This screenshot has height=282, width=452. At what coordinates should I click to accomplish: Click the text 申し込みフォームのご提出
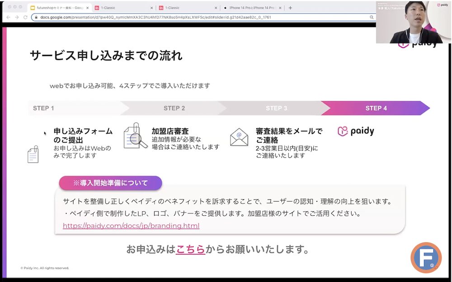coord(83,135)
